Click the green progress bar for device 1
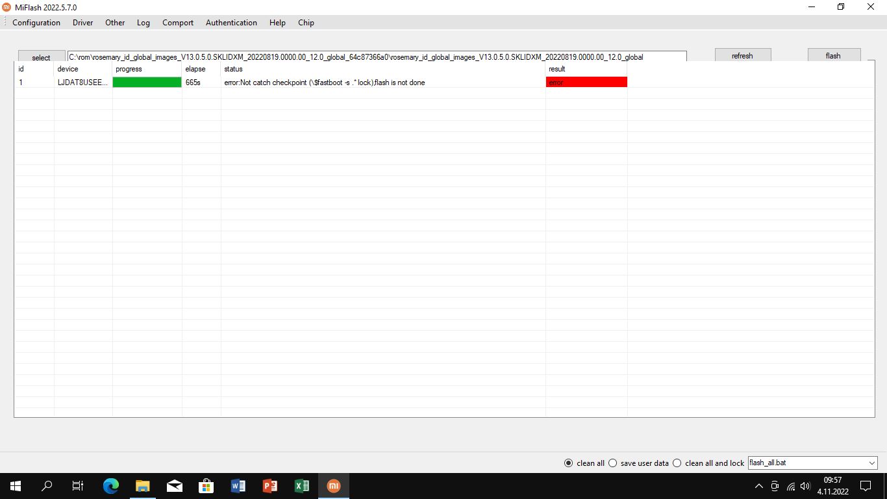Screen dimensions: 887x499 [147, 83]
